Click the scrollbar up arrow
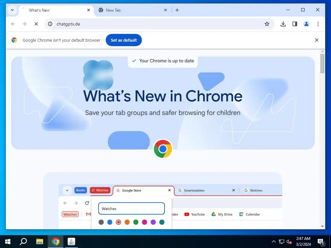The height and width of the screenshot is (248, 331). tap(322, 51)
